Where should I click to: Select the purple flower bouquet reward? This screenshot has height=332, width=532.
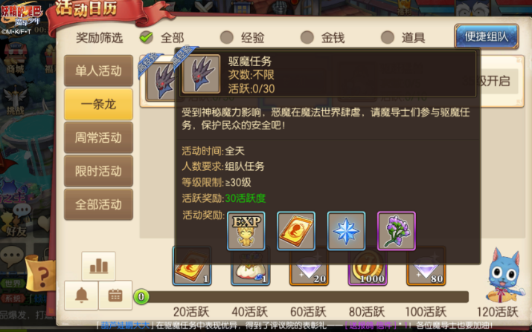(x=397, y=231)
